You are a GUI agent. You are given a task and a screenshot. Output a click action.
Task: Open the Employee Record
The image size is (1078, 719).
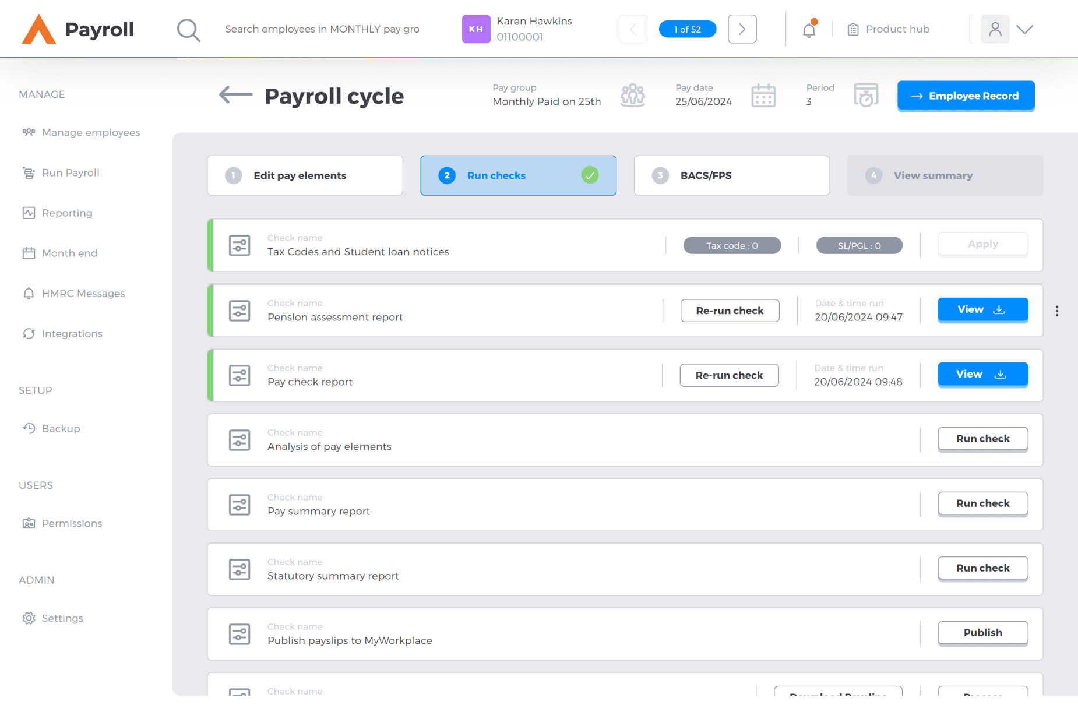(x=966, y=96)
